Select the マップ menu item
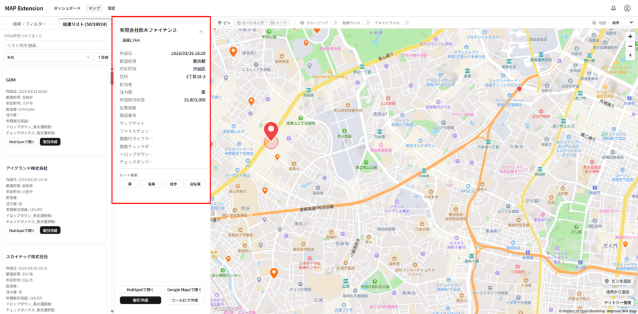Screen dimensions: 638x314 pos(95,8)
